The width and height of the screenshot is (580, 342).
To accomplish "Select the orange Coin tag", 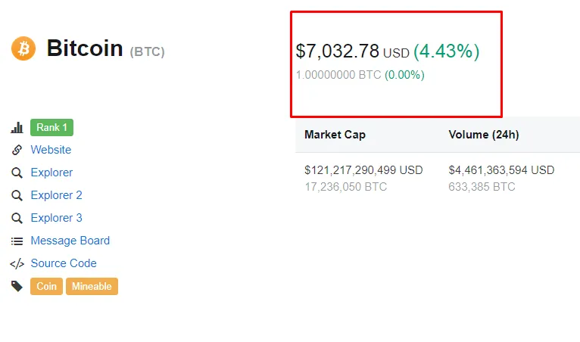I will [x=46, y=286].
